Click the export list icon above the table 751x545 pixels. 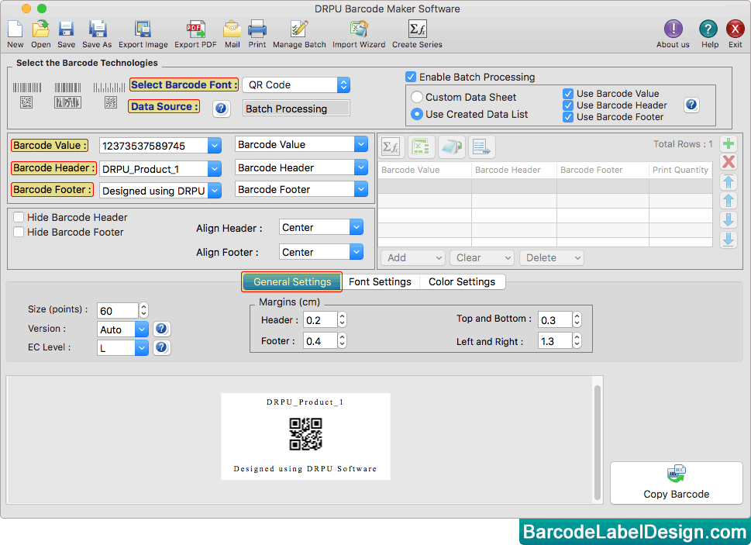click(x=481, y=147)
